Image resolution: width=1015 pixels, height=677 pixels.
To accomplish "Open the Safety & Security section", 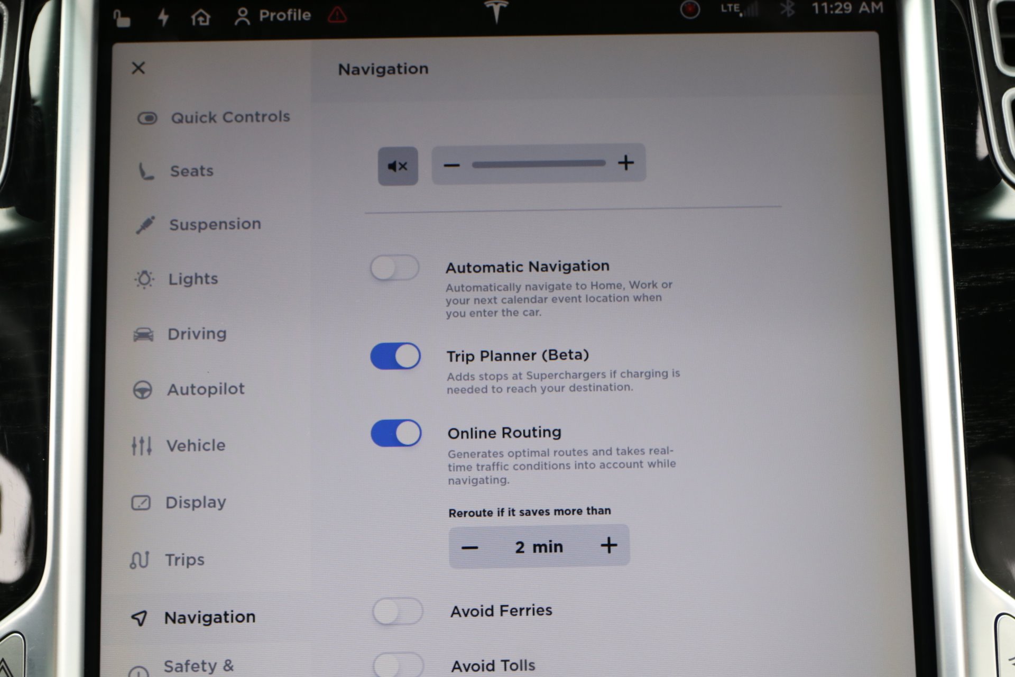I will pos(181,667).
